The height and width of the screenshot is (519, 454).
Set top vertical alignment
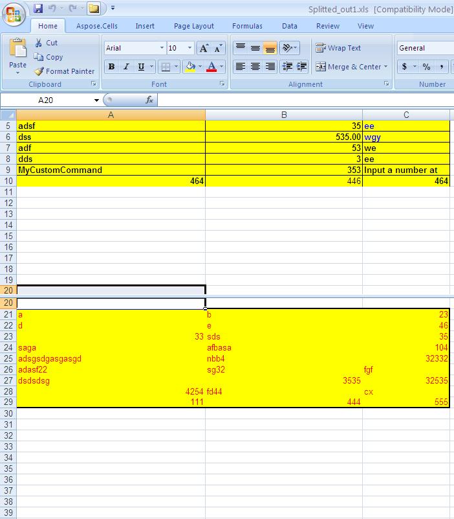coord(241,48)
